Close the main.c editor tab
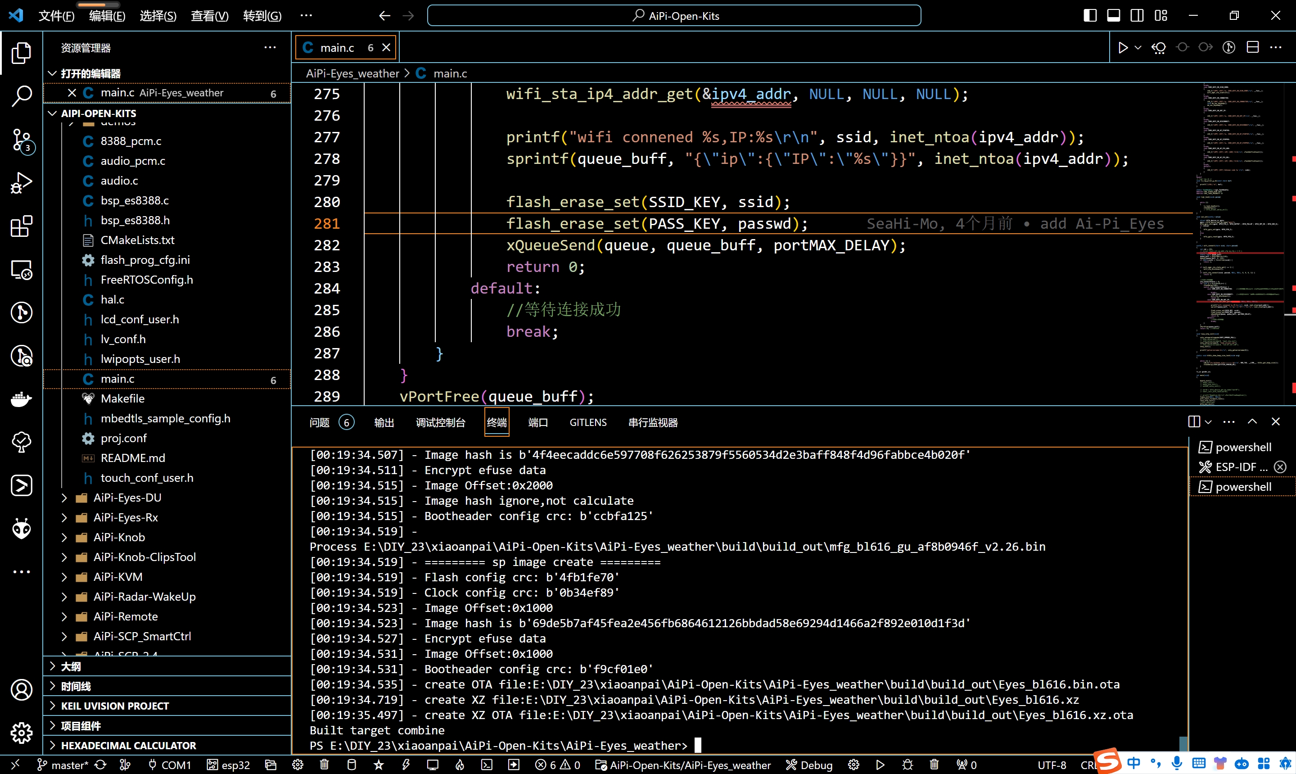Image resolution: width=1296 pixels, height=774 pixels. coord(386,47)
